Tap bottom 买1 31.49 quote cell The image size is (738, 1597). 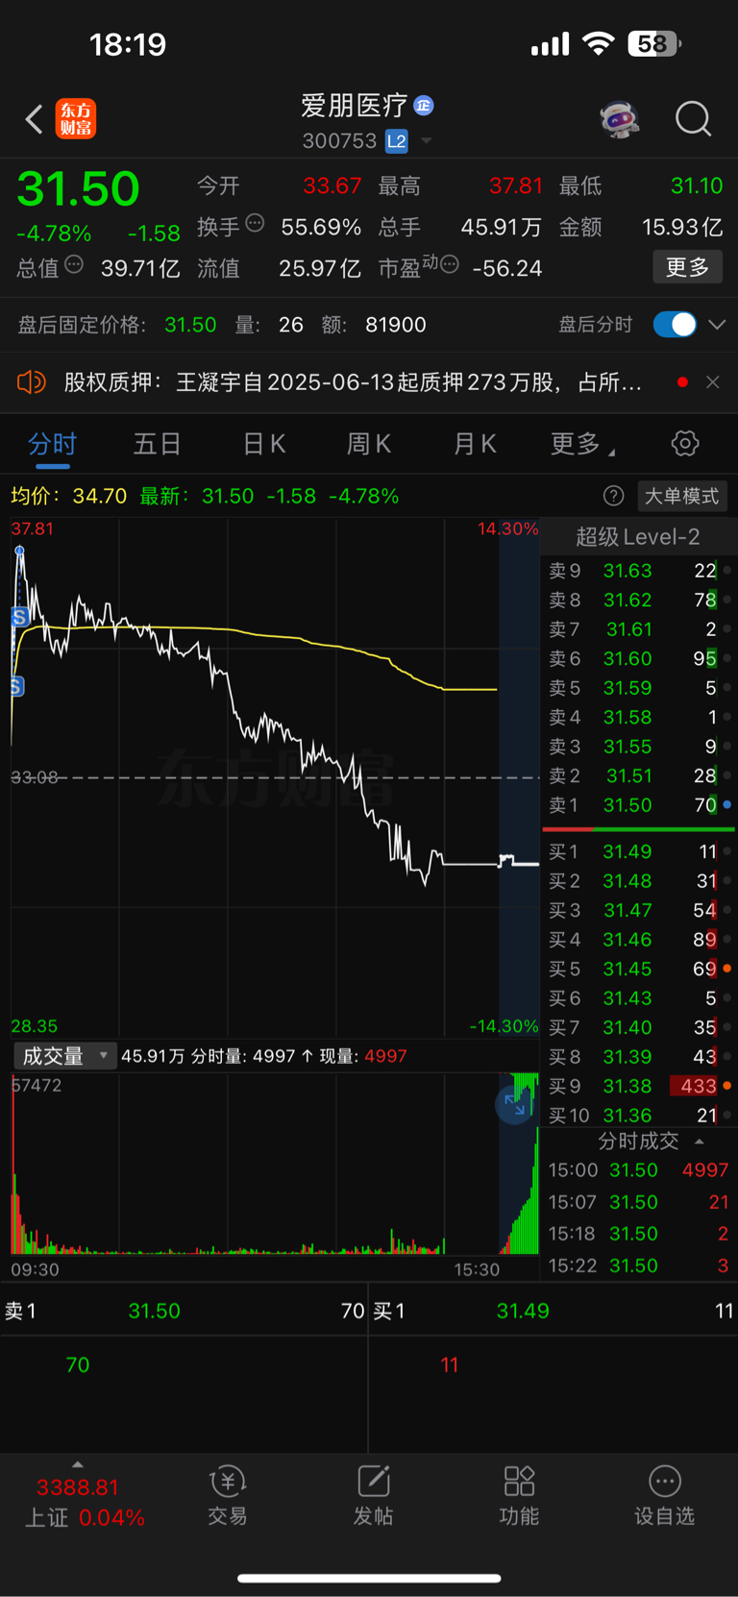point(553,1311)
